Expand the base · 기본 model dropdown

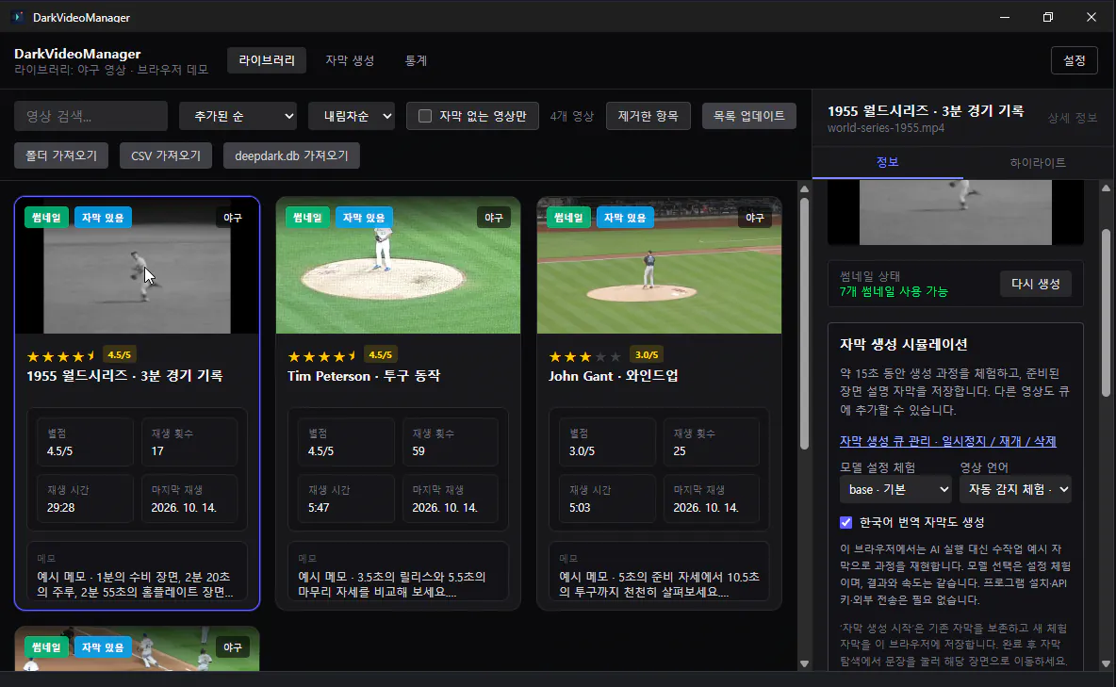coord(896,489)
